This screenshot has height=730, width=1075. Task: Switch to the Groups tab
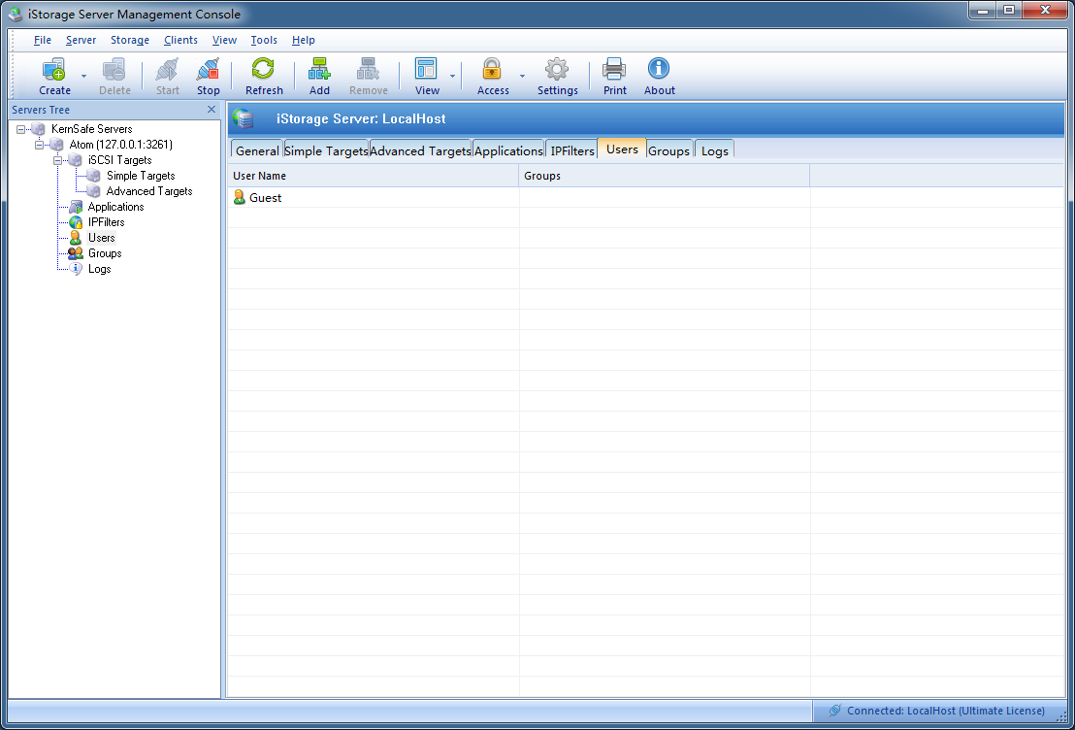click(669, 150)
